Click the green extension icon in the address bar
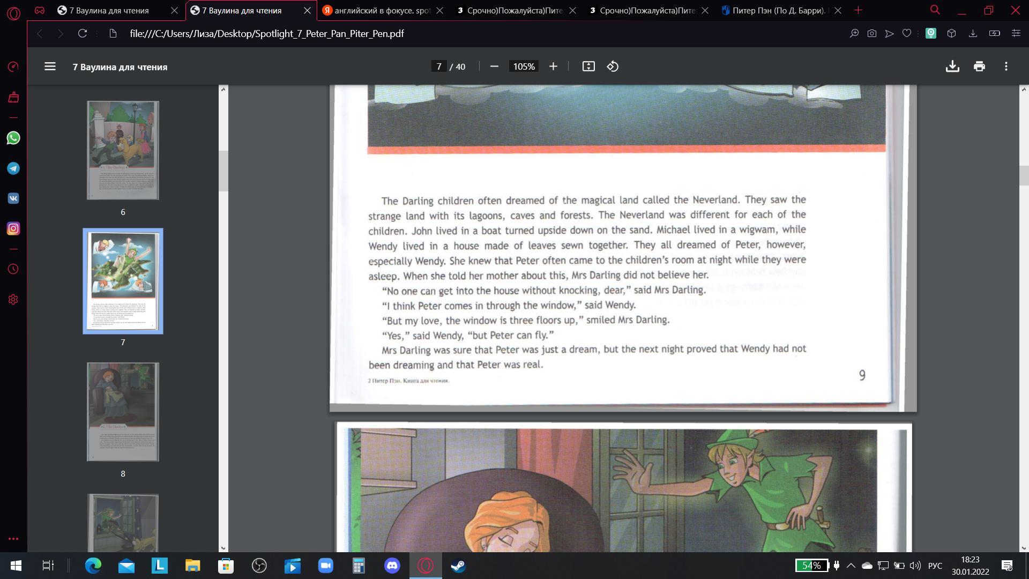 [931, 33]
